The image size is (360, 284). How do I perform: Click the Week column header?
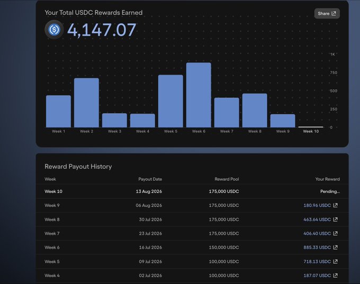pos(50,179)
